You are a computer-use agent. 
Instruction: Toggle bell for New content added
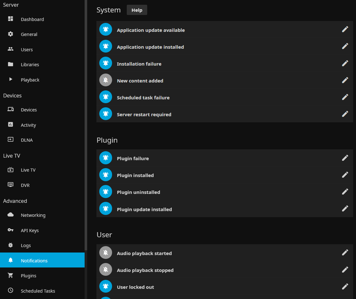[106, 80]
